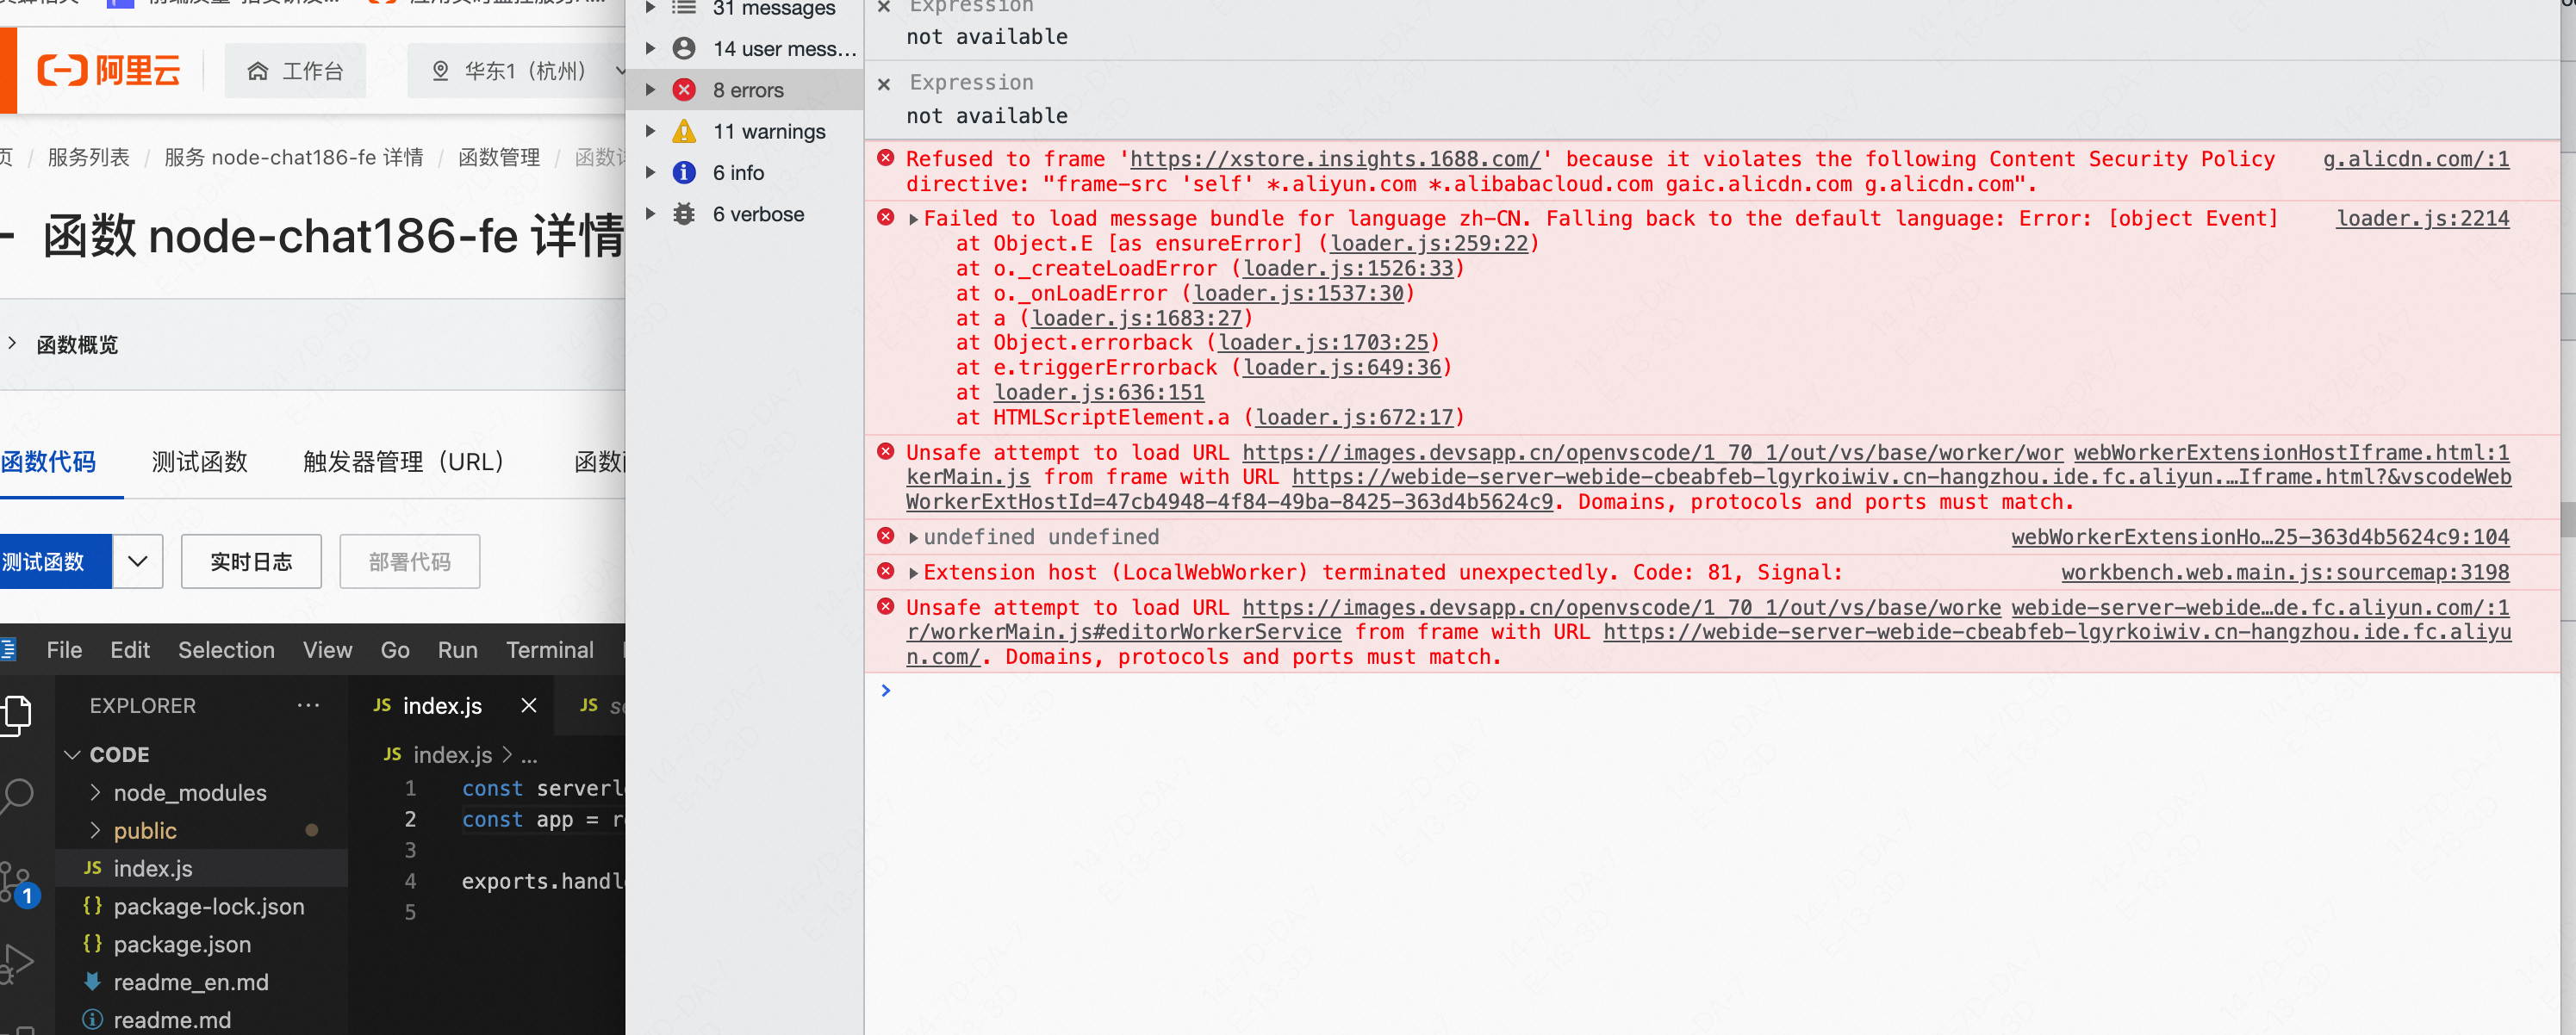Viewport: 2576px width, 1035px height.
Task: Expand the Failed language bundle error details
Action: click(915, 219)
